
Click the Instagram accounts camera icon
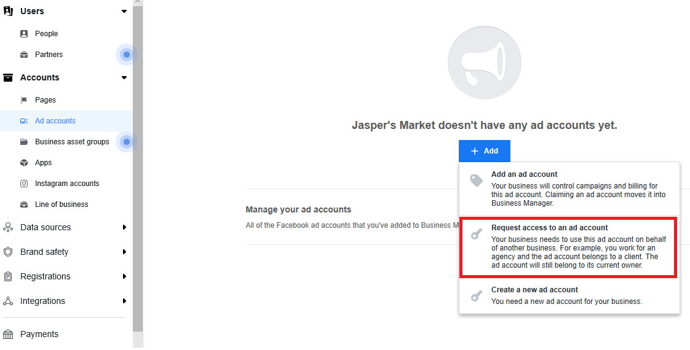24,184
